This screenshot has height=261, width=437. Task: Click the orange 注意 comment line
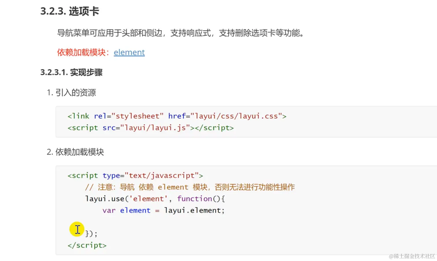click(190, 187)
